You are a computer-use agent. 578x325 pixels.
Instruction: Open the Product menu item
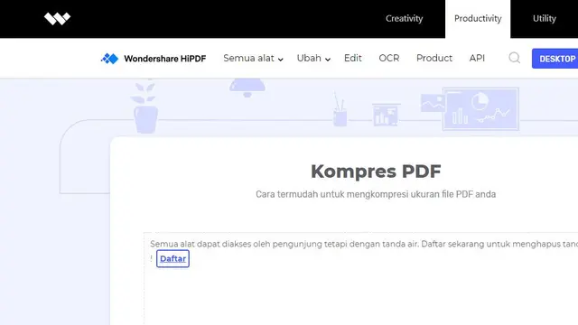(x=434, y=58)
